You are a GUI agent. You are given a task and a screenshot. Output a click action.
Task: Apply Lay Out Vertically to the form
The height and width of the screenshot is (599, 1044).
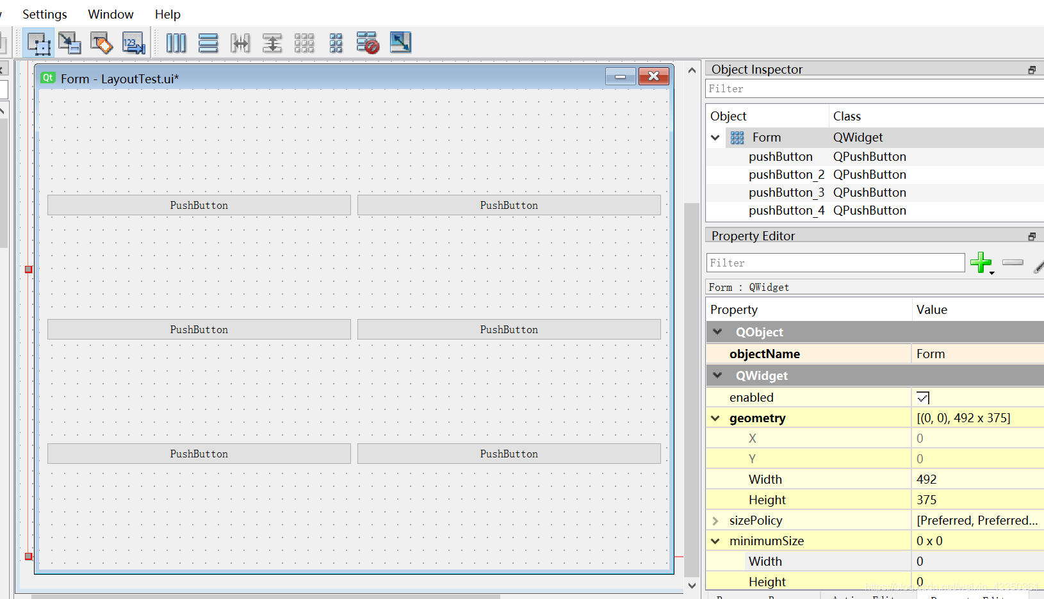(x=208, y=44)
